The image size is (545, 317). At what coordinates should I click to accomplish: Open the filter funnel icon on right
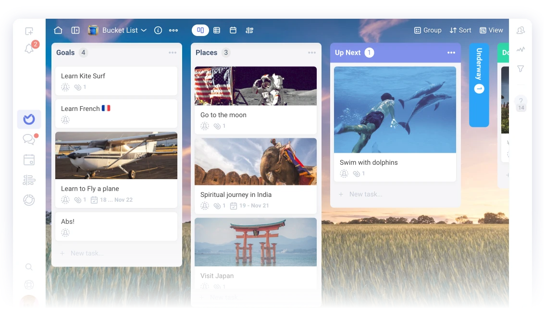click(520, 69)
